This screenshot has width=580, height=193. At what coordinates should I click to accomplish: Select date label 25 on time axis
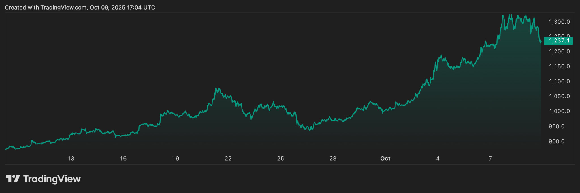pyautogui.click(x=280, y=159)
